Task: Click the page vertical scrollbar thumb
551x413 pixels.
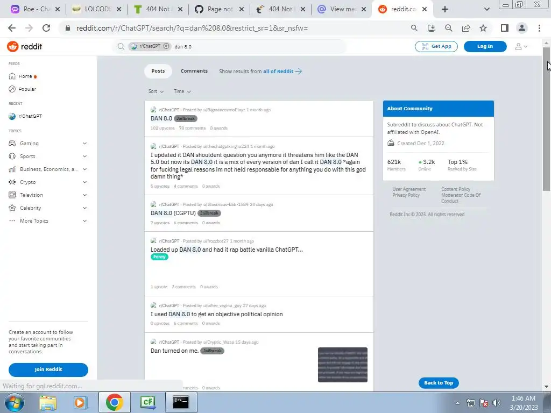Action: pyautogui.click(x=546, y=119)
